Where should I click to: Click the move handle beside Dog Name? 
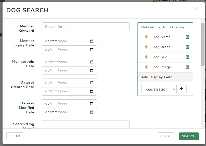[147, 37]
